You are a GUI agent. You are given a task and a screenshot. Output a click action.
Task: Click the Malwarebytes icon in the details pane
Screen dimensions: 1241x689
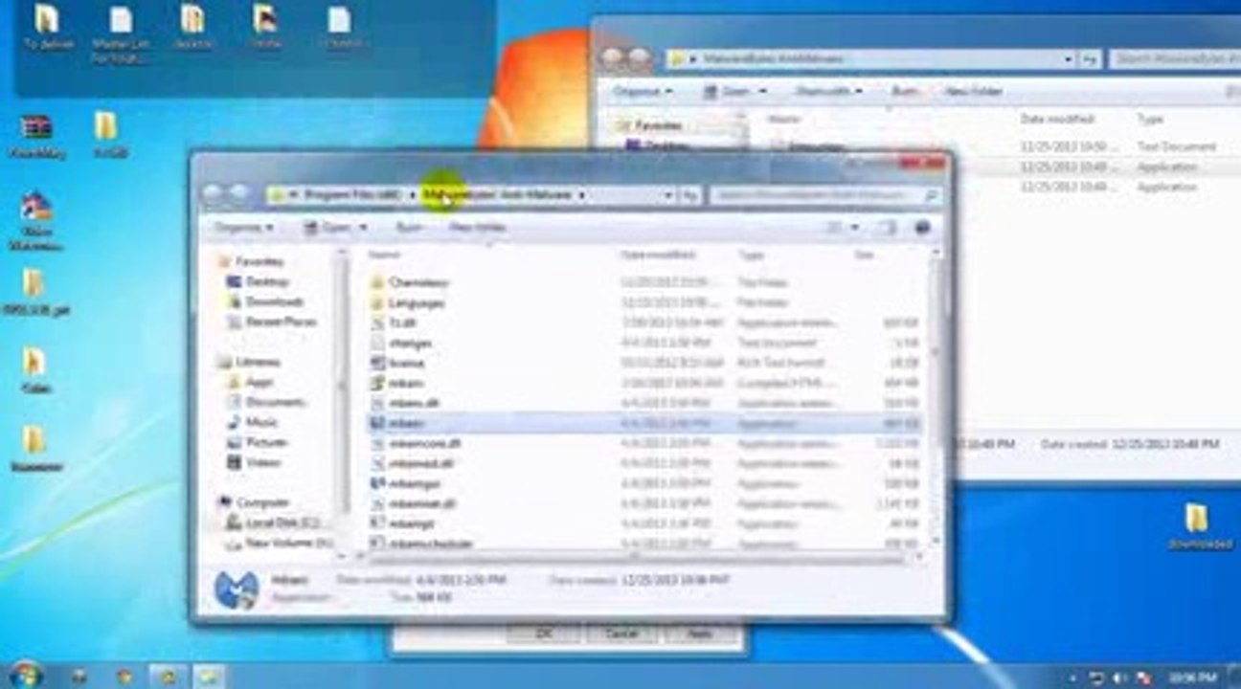[236, 590]
